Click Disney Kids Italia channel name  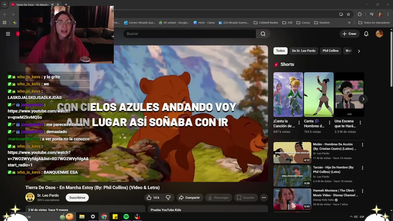tap(323, 200)
